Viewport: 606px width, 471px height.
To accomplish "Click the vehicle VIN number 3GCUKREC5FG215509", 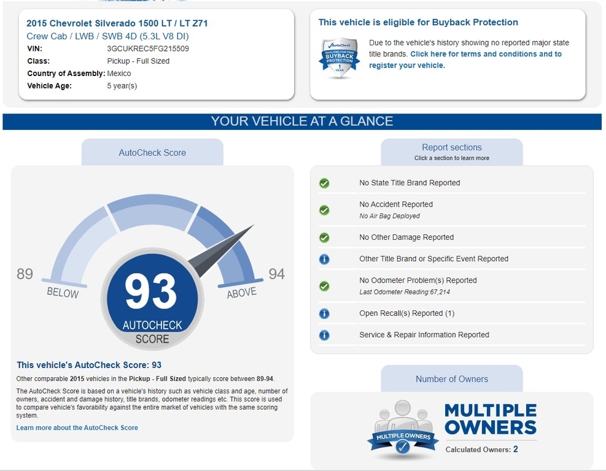I will 148,48.
